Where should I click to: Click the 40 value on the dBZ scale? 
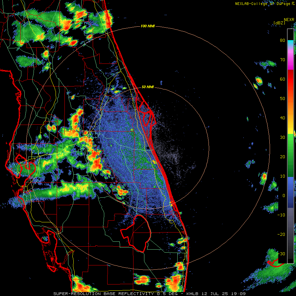(x=283, y=118)
